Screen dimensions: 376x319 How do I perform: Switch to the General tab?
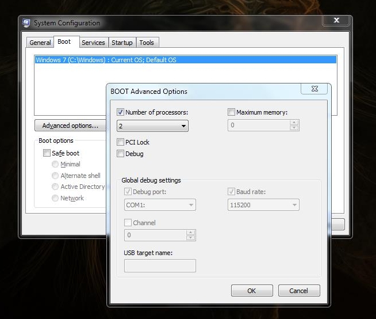point(40,43)
